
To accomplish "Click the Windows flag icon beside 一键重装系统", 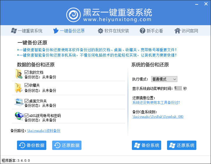I will 14,31.
